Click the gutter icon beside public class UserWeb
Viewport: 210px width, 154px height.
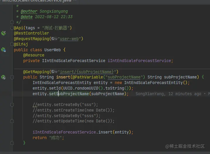(4, 50)
